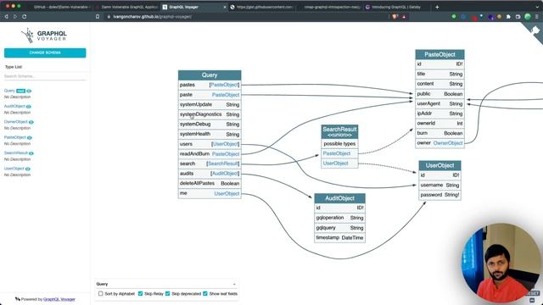This screenshot has width=543, height=305.
Task: Click the userAgent field in PasteObject node
Action: (439, 103)
